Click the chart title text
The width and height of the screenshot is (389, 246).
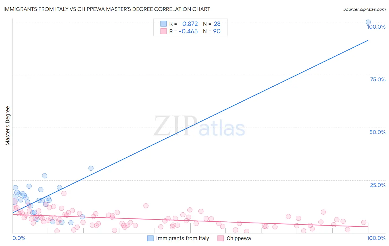(x=107, y=9)
